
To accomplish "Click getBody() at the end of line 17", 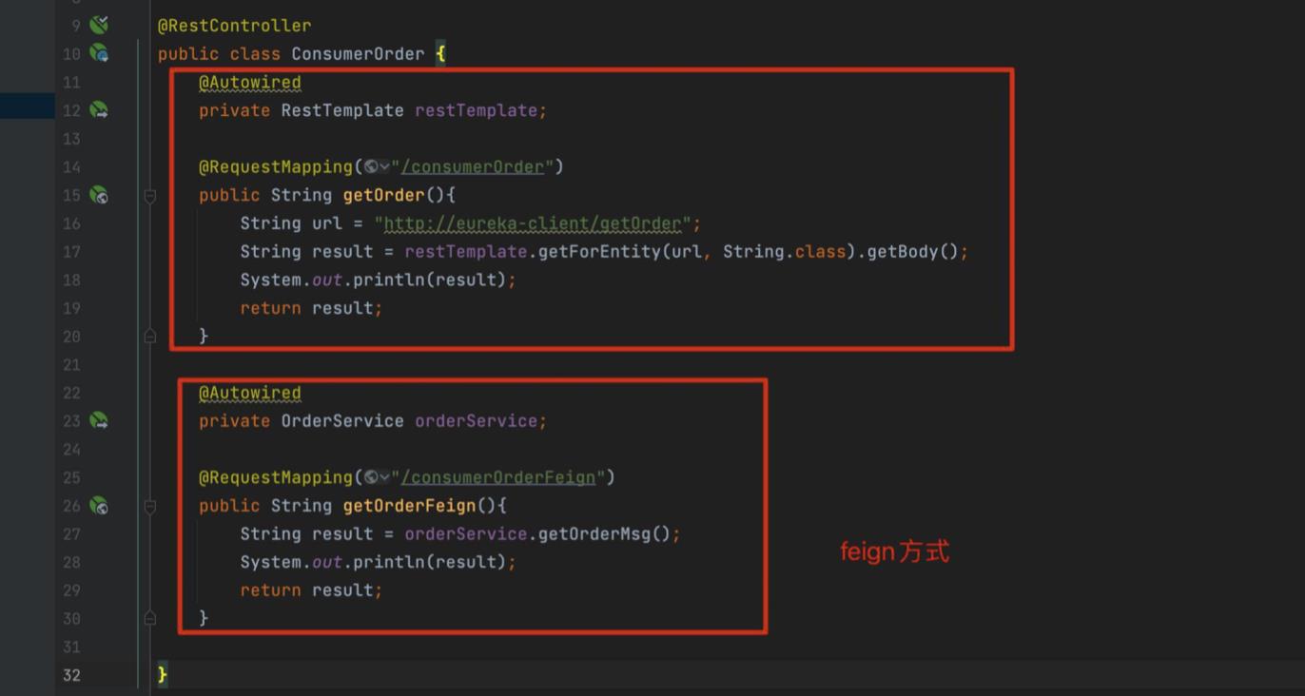I will coord(912,252).
